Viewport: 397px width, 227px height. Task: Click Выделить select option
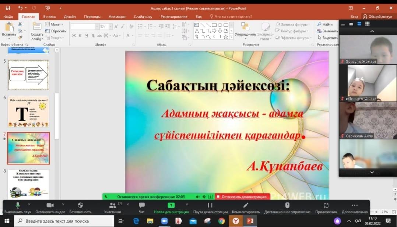328,38
